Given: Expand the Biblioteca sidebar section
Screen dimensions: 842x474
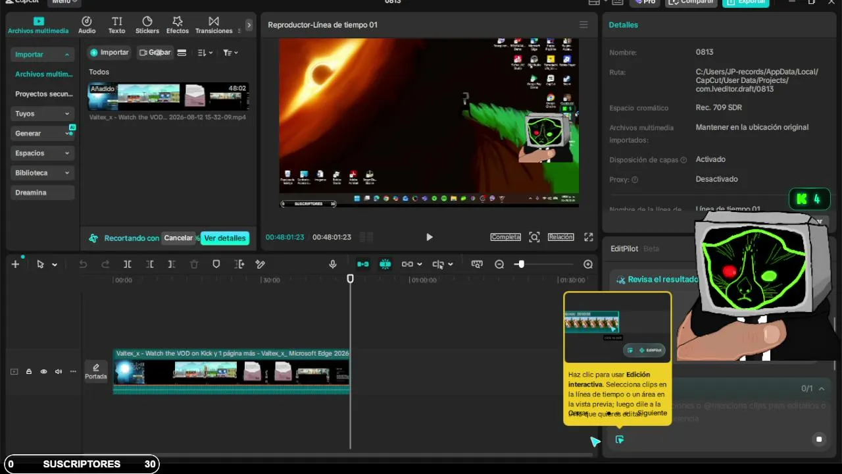Looking at the screenshot, I should coord(43,173).
